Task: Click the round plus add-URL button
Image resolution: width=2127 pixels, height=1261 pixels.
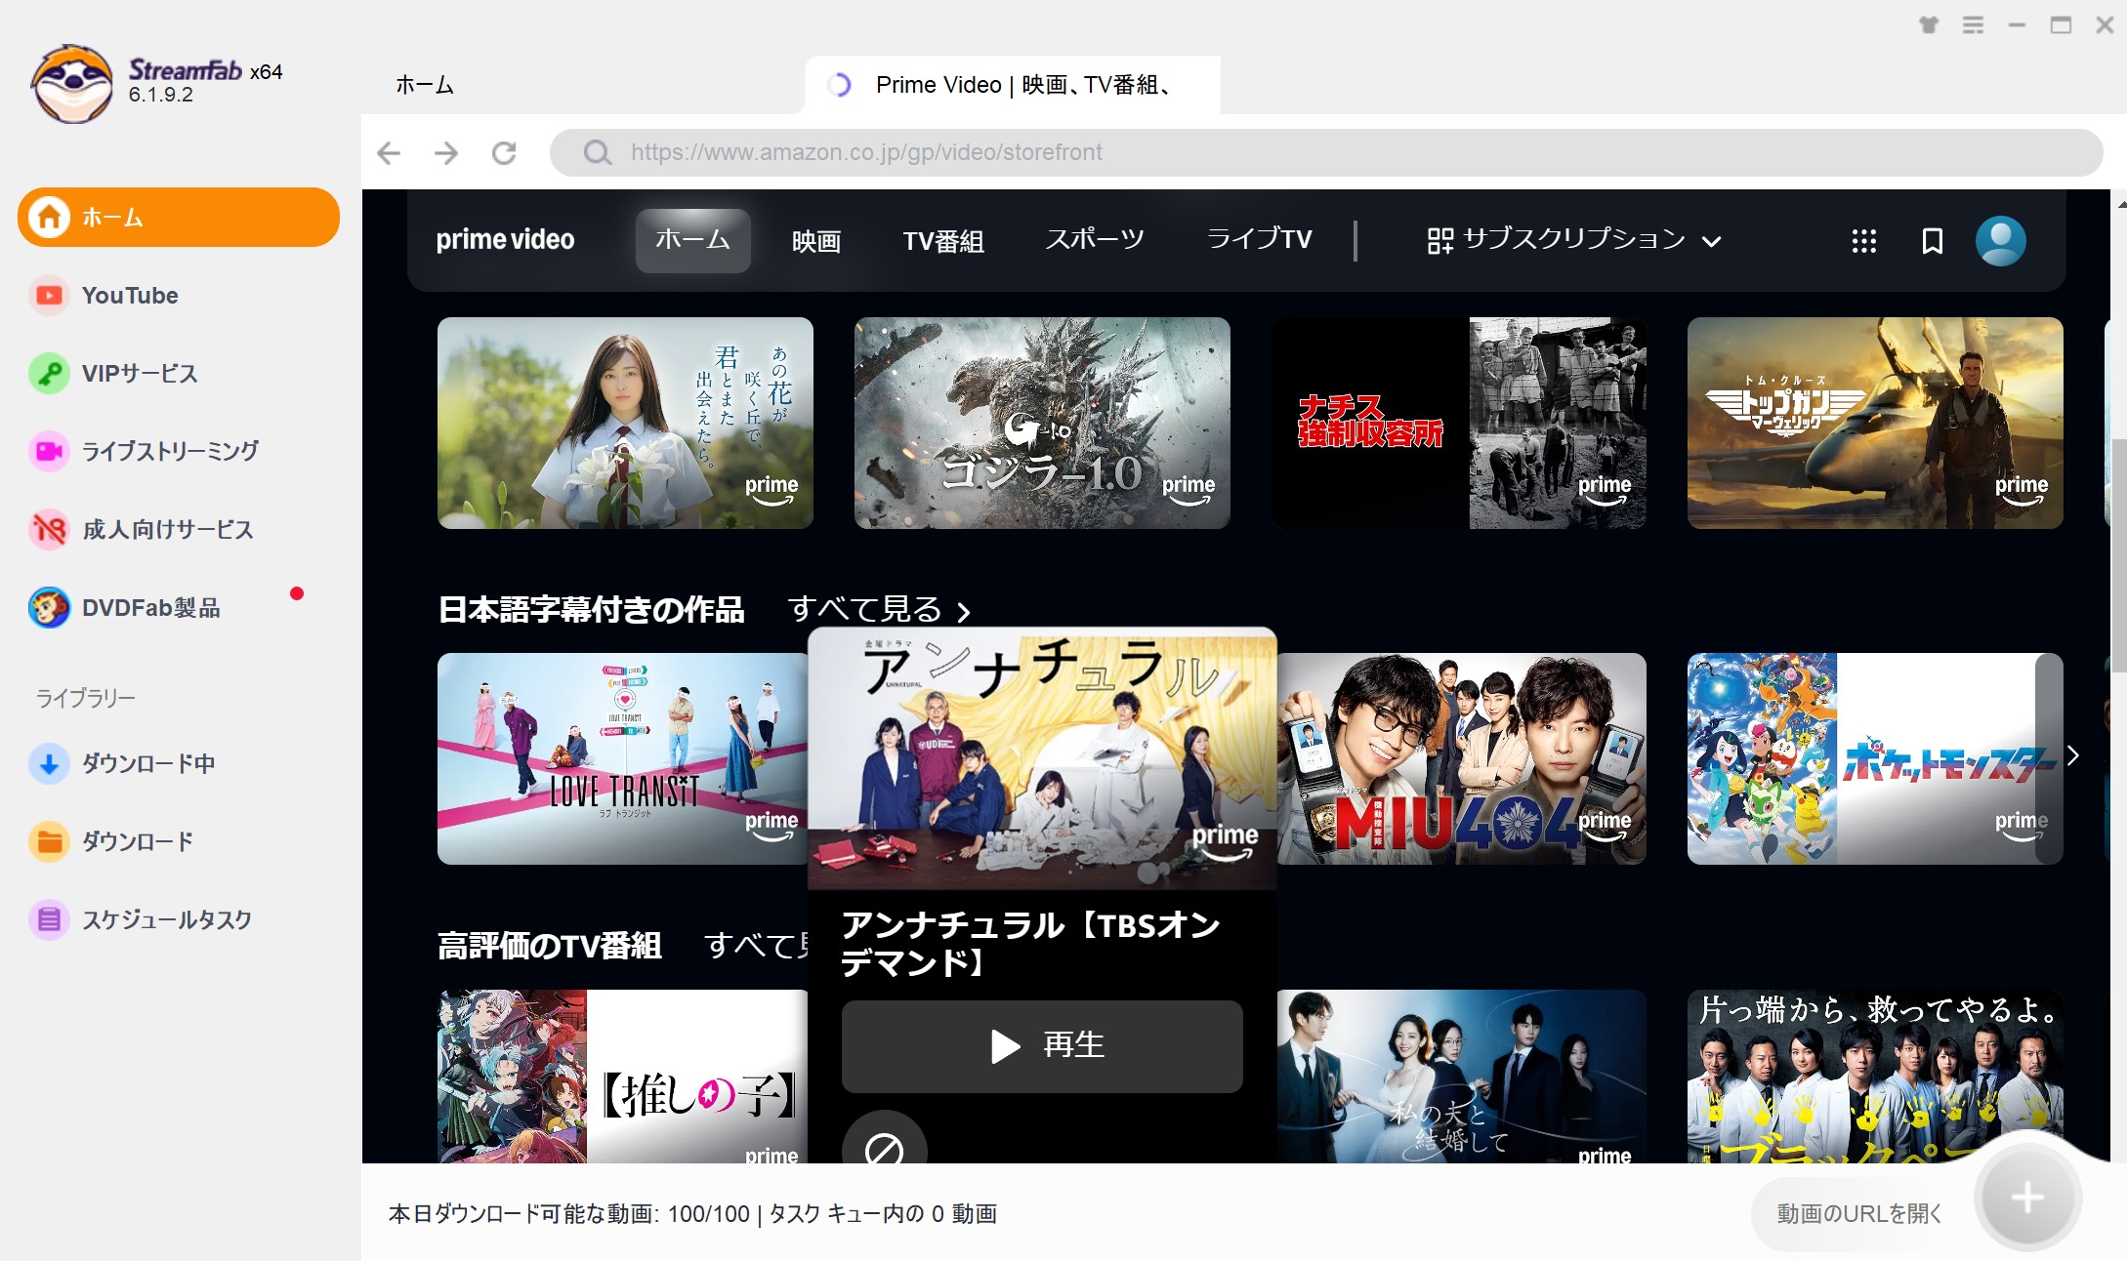Action: click(2027, 1198)
